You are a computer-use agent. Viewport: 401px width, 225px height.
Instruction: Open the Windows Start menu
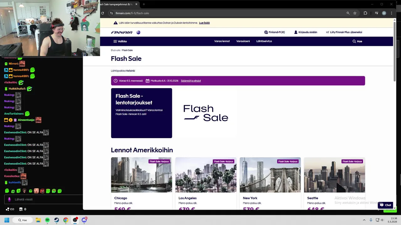[x=7, y=220]
